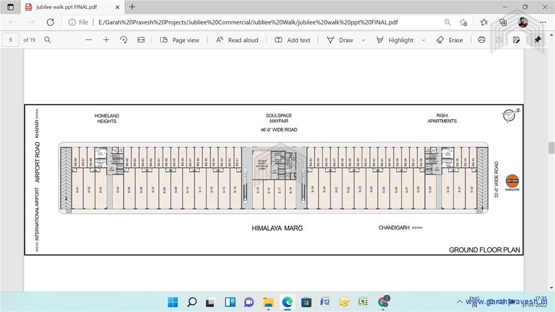The image size is (555, 312).
Task: Print the PDF document
Action: (482, 40)
